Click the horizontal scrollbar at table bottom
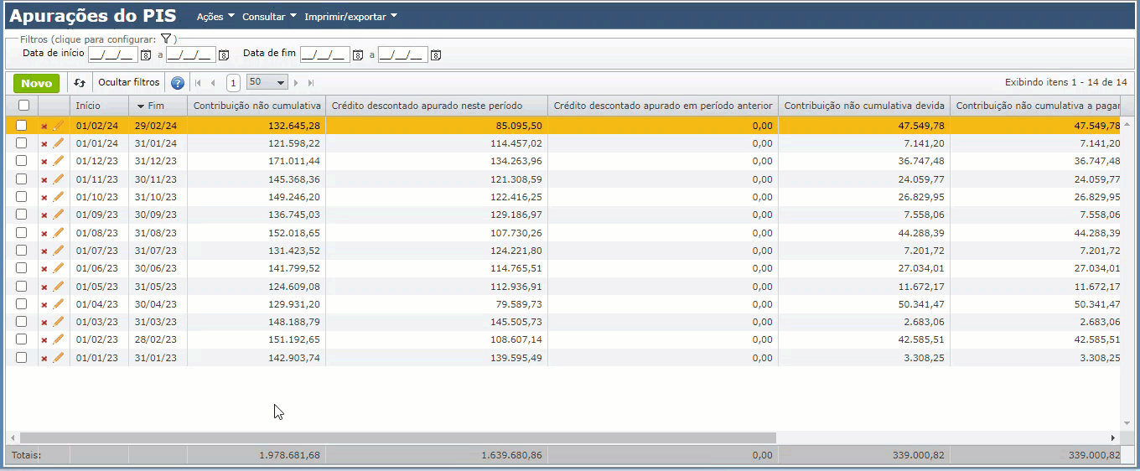Image resolution: width=1140 pixels, height=471 pixels. [x=398, y=437]
